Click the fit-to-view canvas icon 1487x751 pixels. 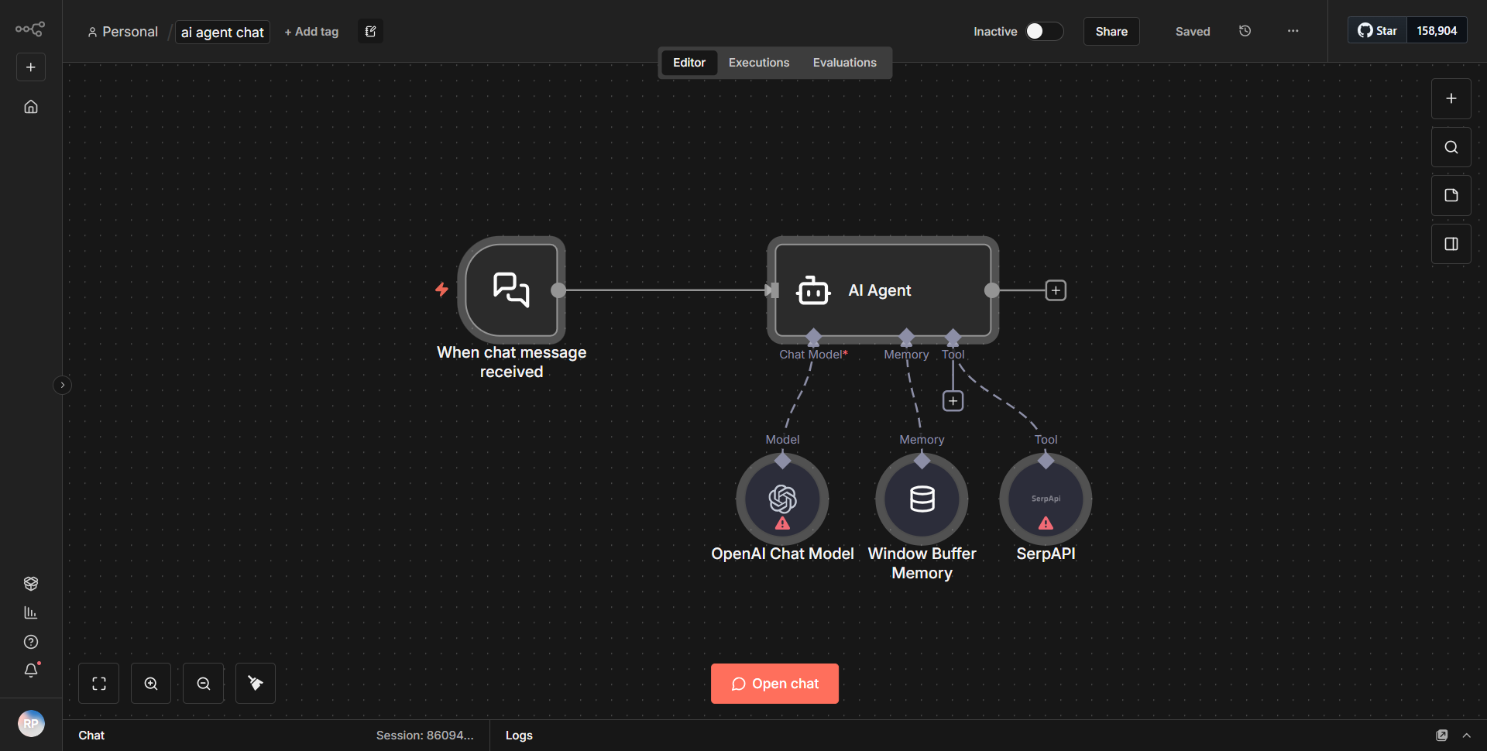tap(98, 683)
